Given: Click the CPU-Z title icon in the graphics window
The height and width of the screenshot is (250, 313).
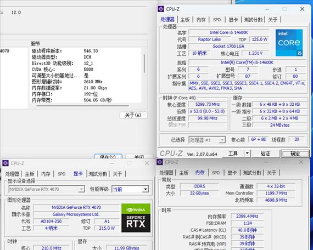Looking at the screenshot, I should coord(5,163).
